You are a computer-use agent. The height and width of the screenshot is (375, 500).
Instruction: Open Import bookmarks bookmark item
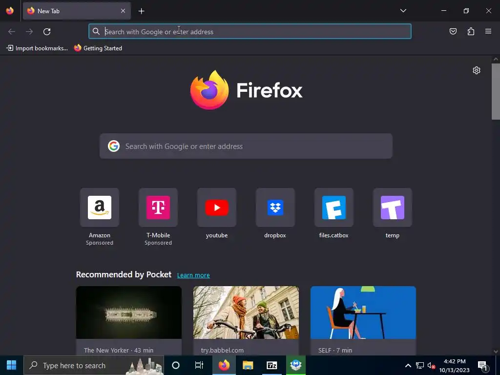37,48
